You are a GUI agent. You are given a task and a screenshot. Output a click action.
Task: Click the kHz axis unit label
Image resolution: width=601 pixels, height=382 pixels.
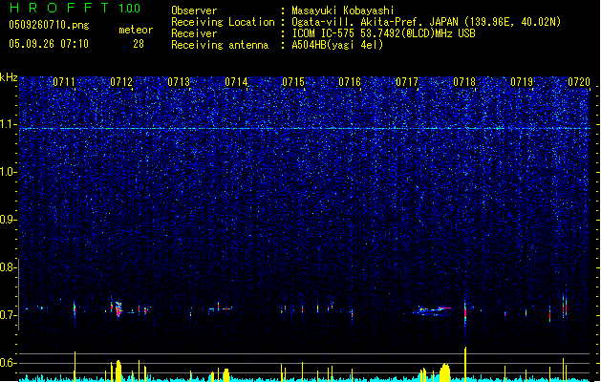pyautogui.click(x=9, y=77)
